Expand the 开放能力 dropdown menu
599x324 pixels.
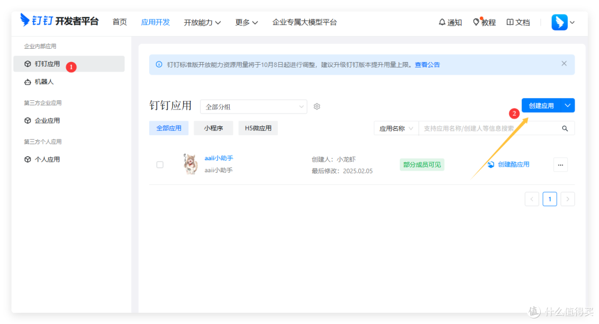click(x=202, y=23)
